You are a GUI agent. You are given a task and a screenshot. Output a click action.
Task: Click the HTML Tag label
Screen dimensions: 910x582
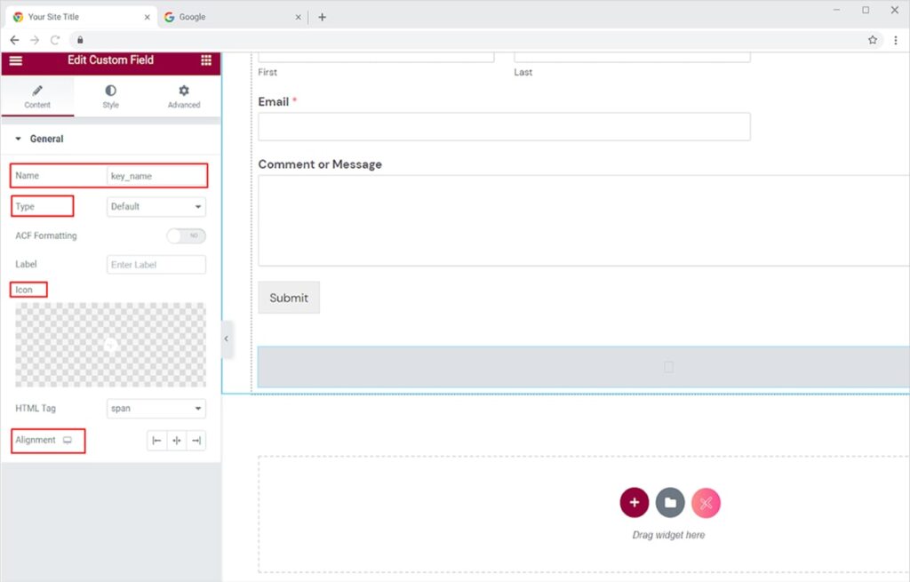[x=36, y=409]
